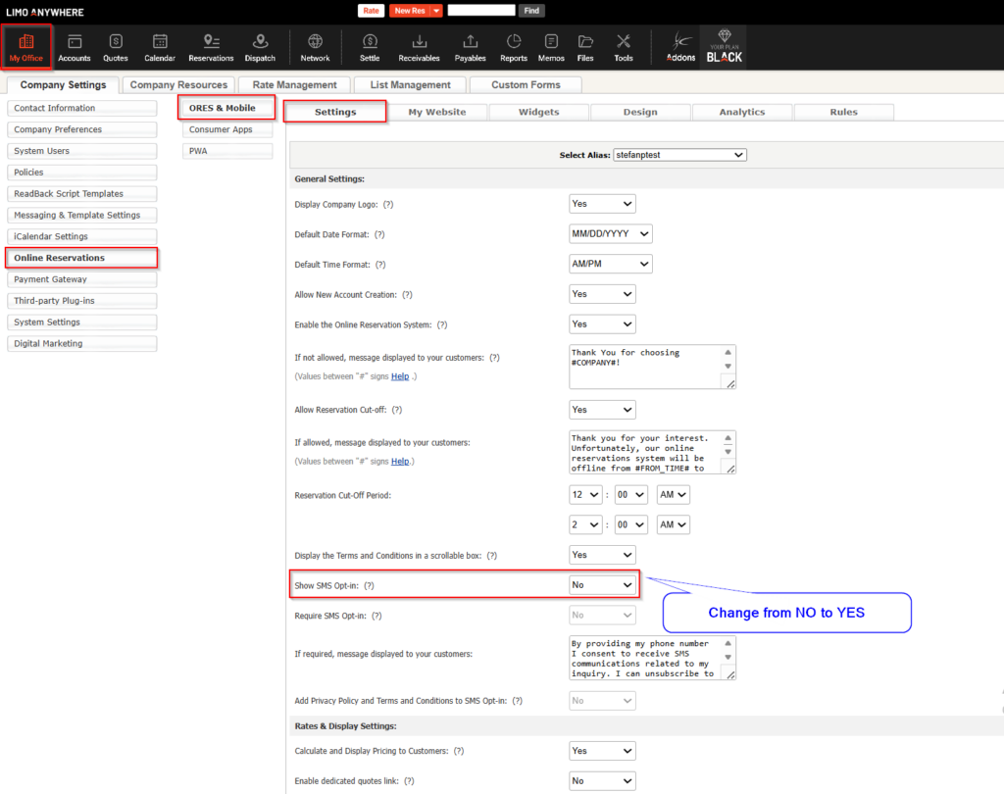This screenshot has width=1004, height=794.
Task: Open the Network globe icon
Action: (x=315, y=47)
